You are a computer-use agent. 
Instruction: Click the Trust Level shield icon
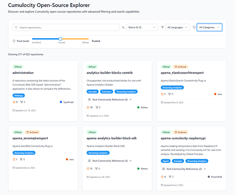pos(14,41)
